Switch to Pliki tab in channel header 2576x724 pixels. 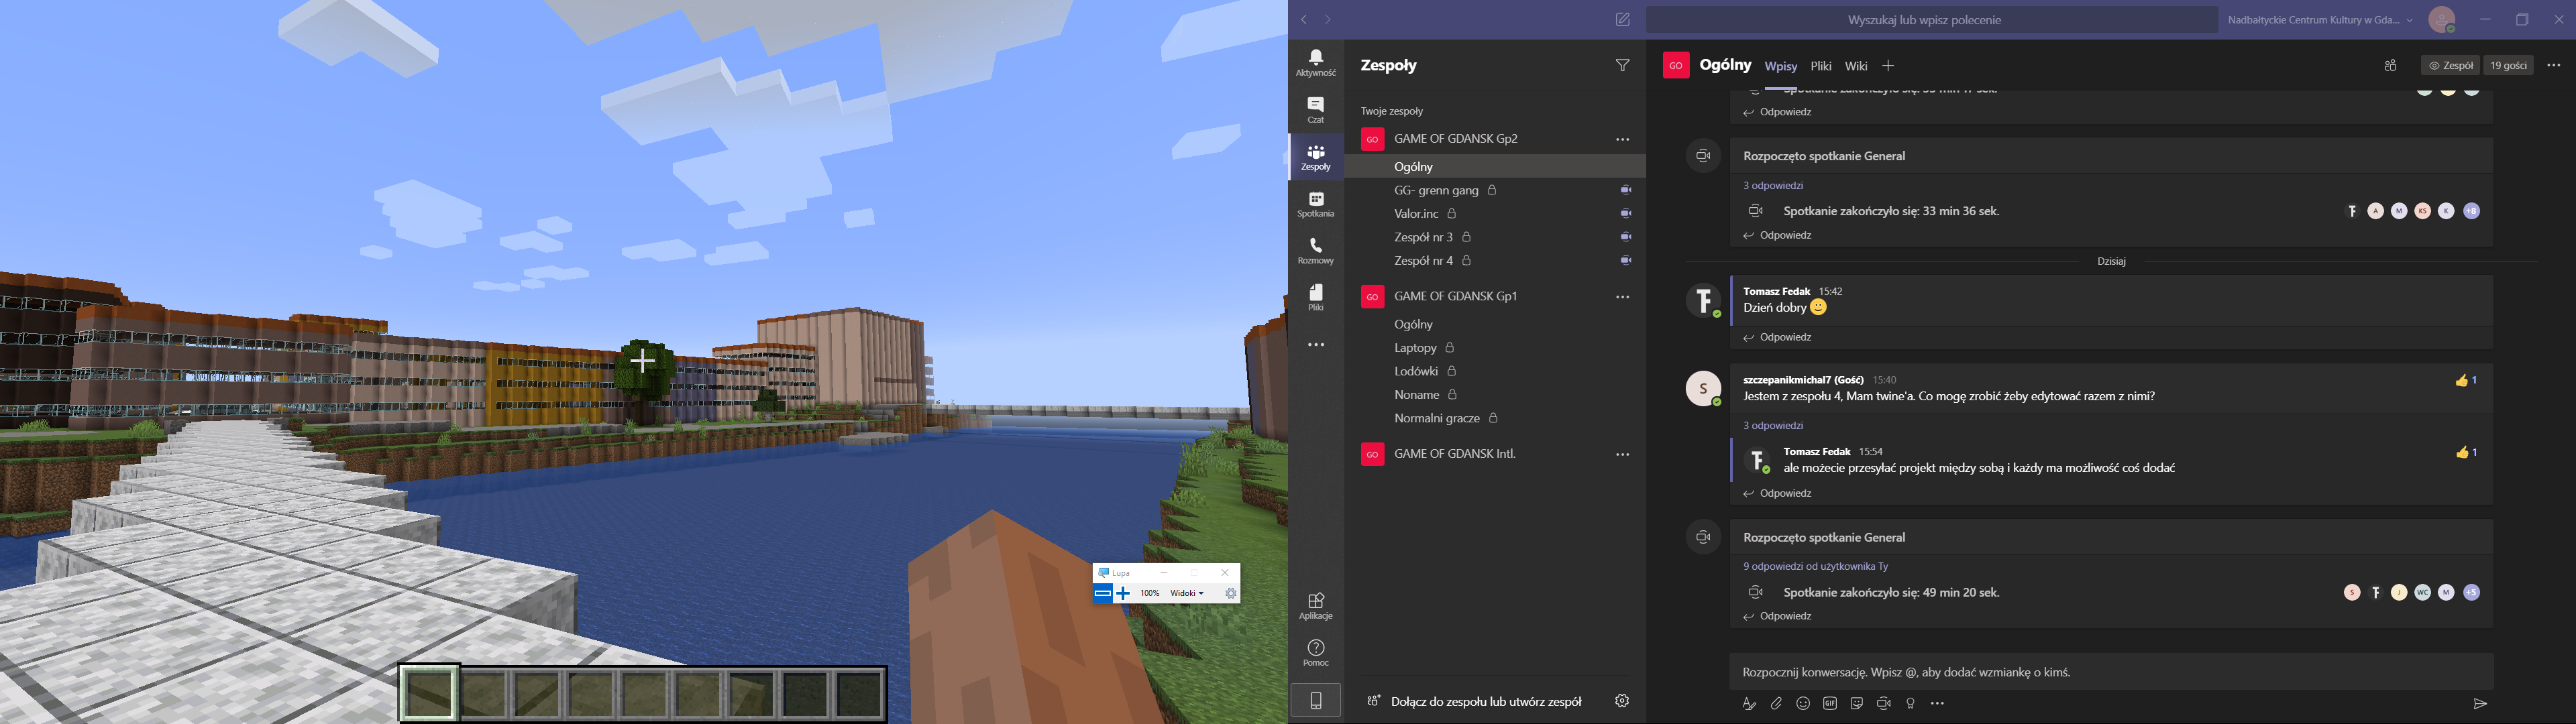tap(1821, 66)
